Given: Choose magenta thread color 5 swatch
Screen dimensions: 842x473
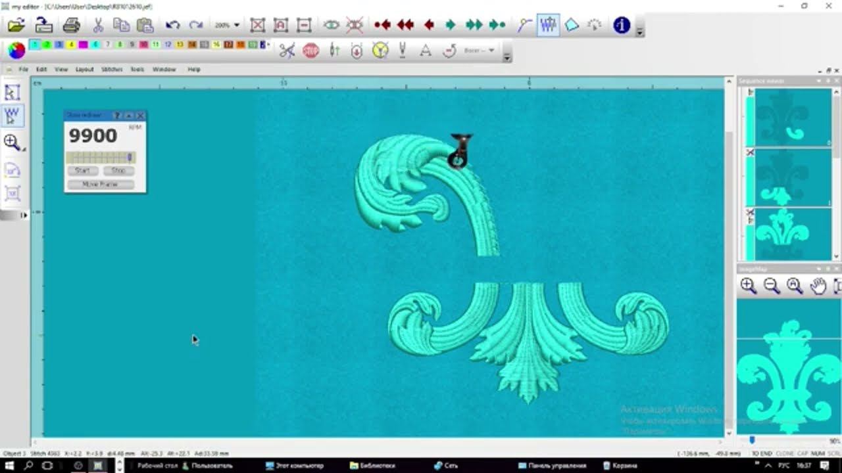Looking at the screenshot, I should point(83,45).
